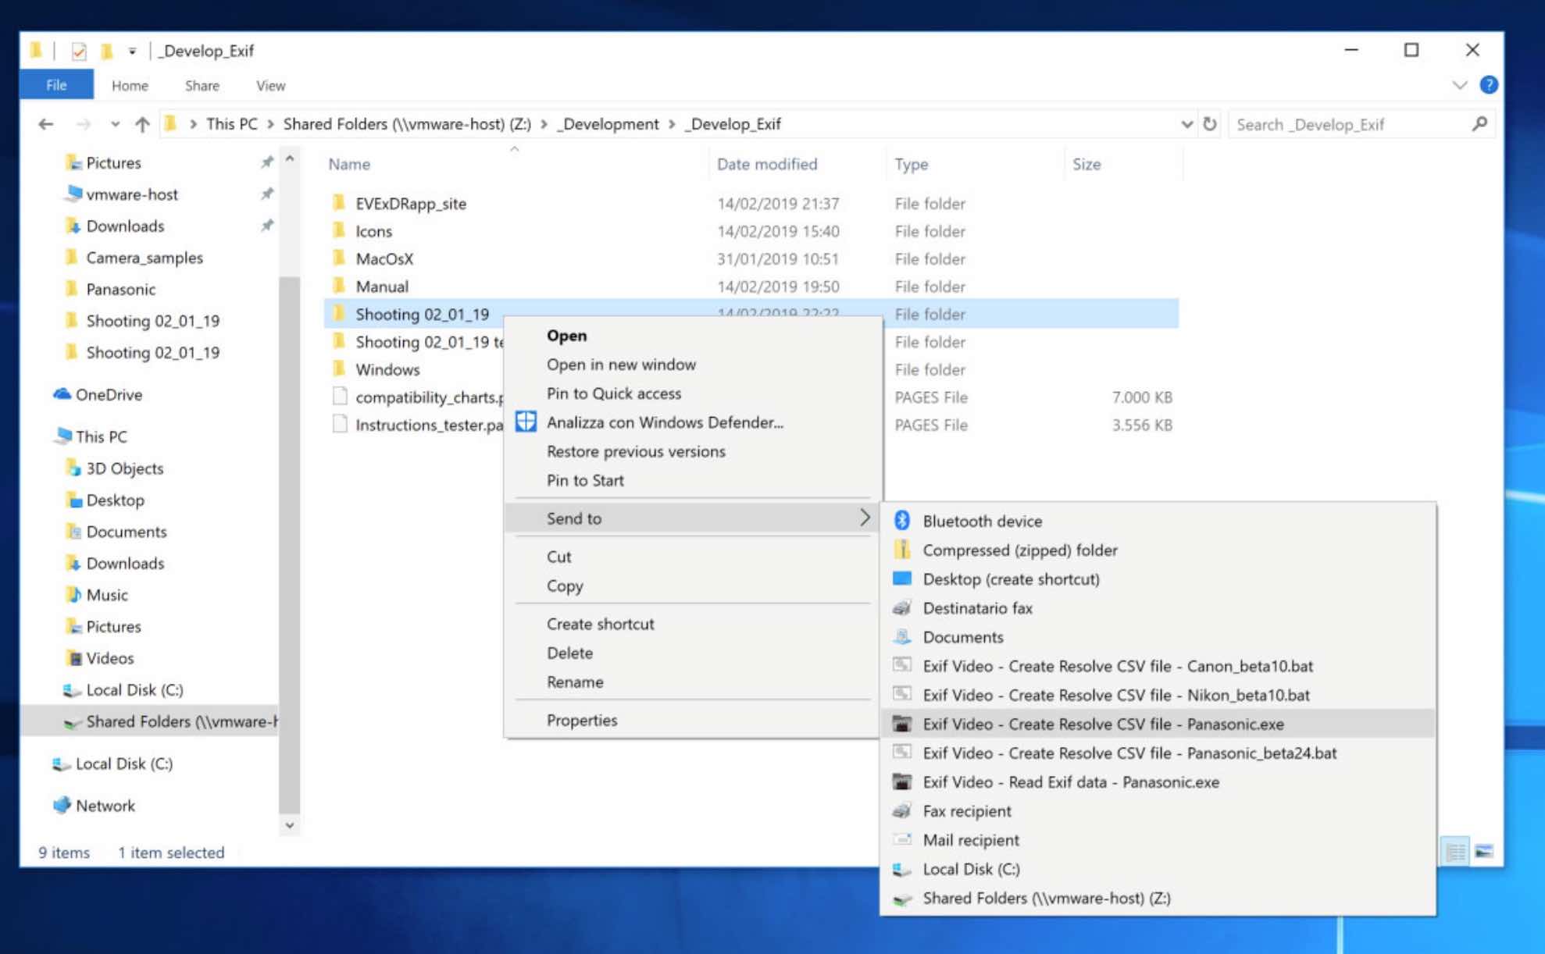Image resolution: width=1545 pixels, height=954 pixels.
Task: Choose Pin to Quick access
Action: tap(613, 393)
